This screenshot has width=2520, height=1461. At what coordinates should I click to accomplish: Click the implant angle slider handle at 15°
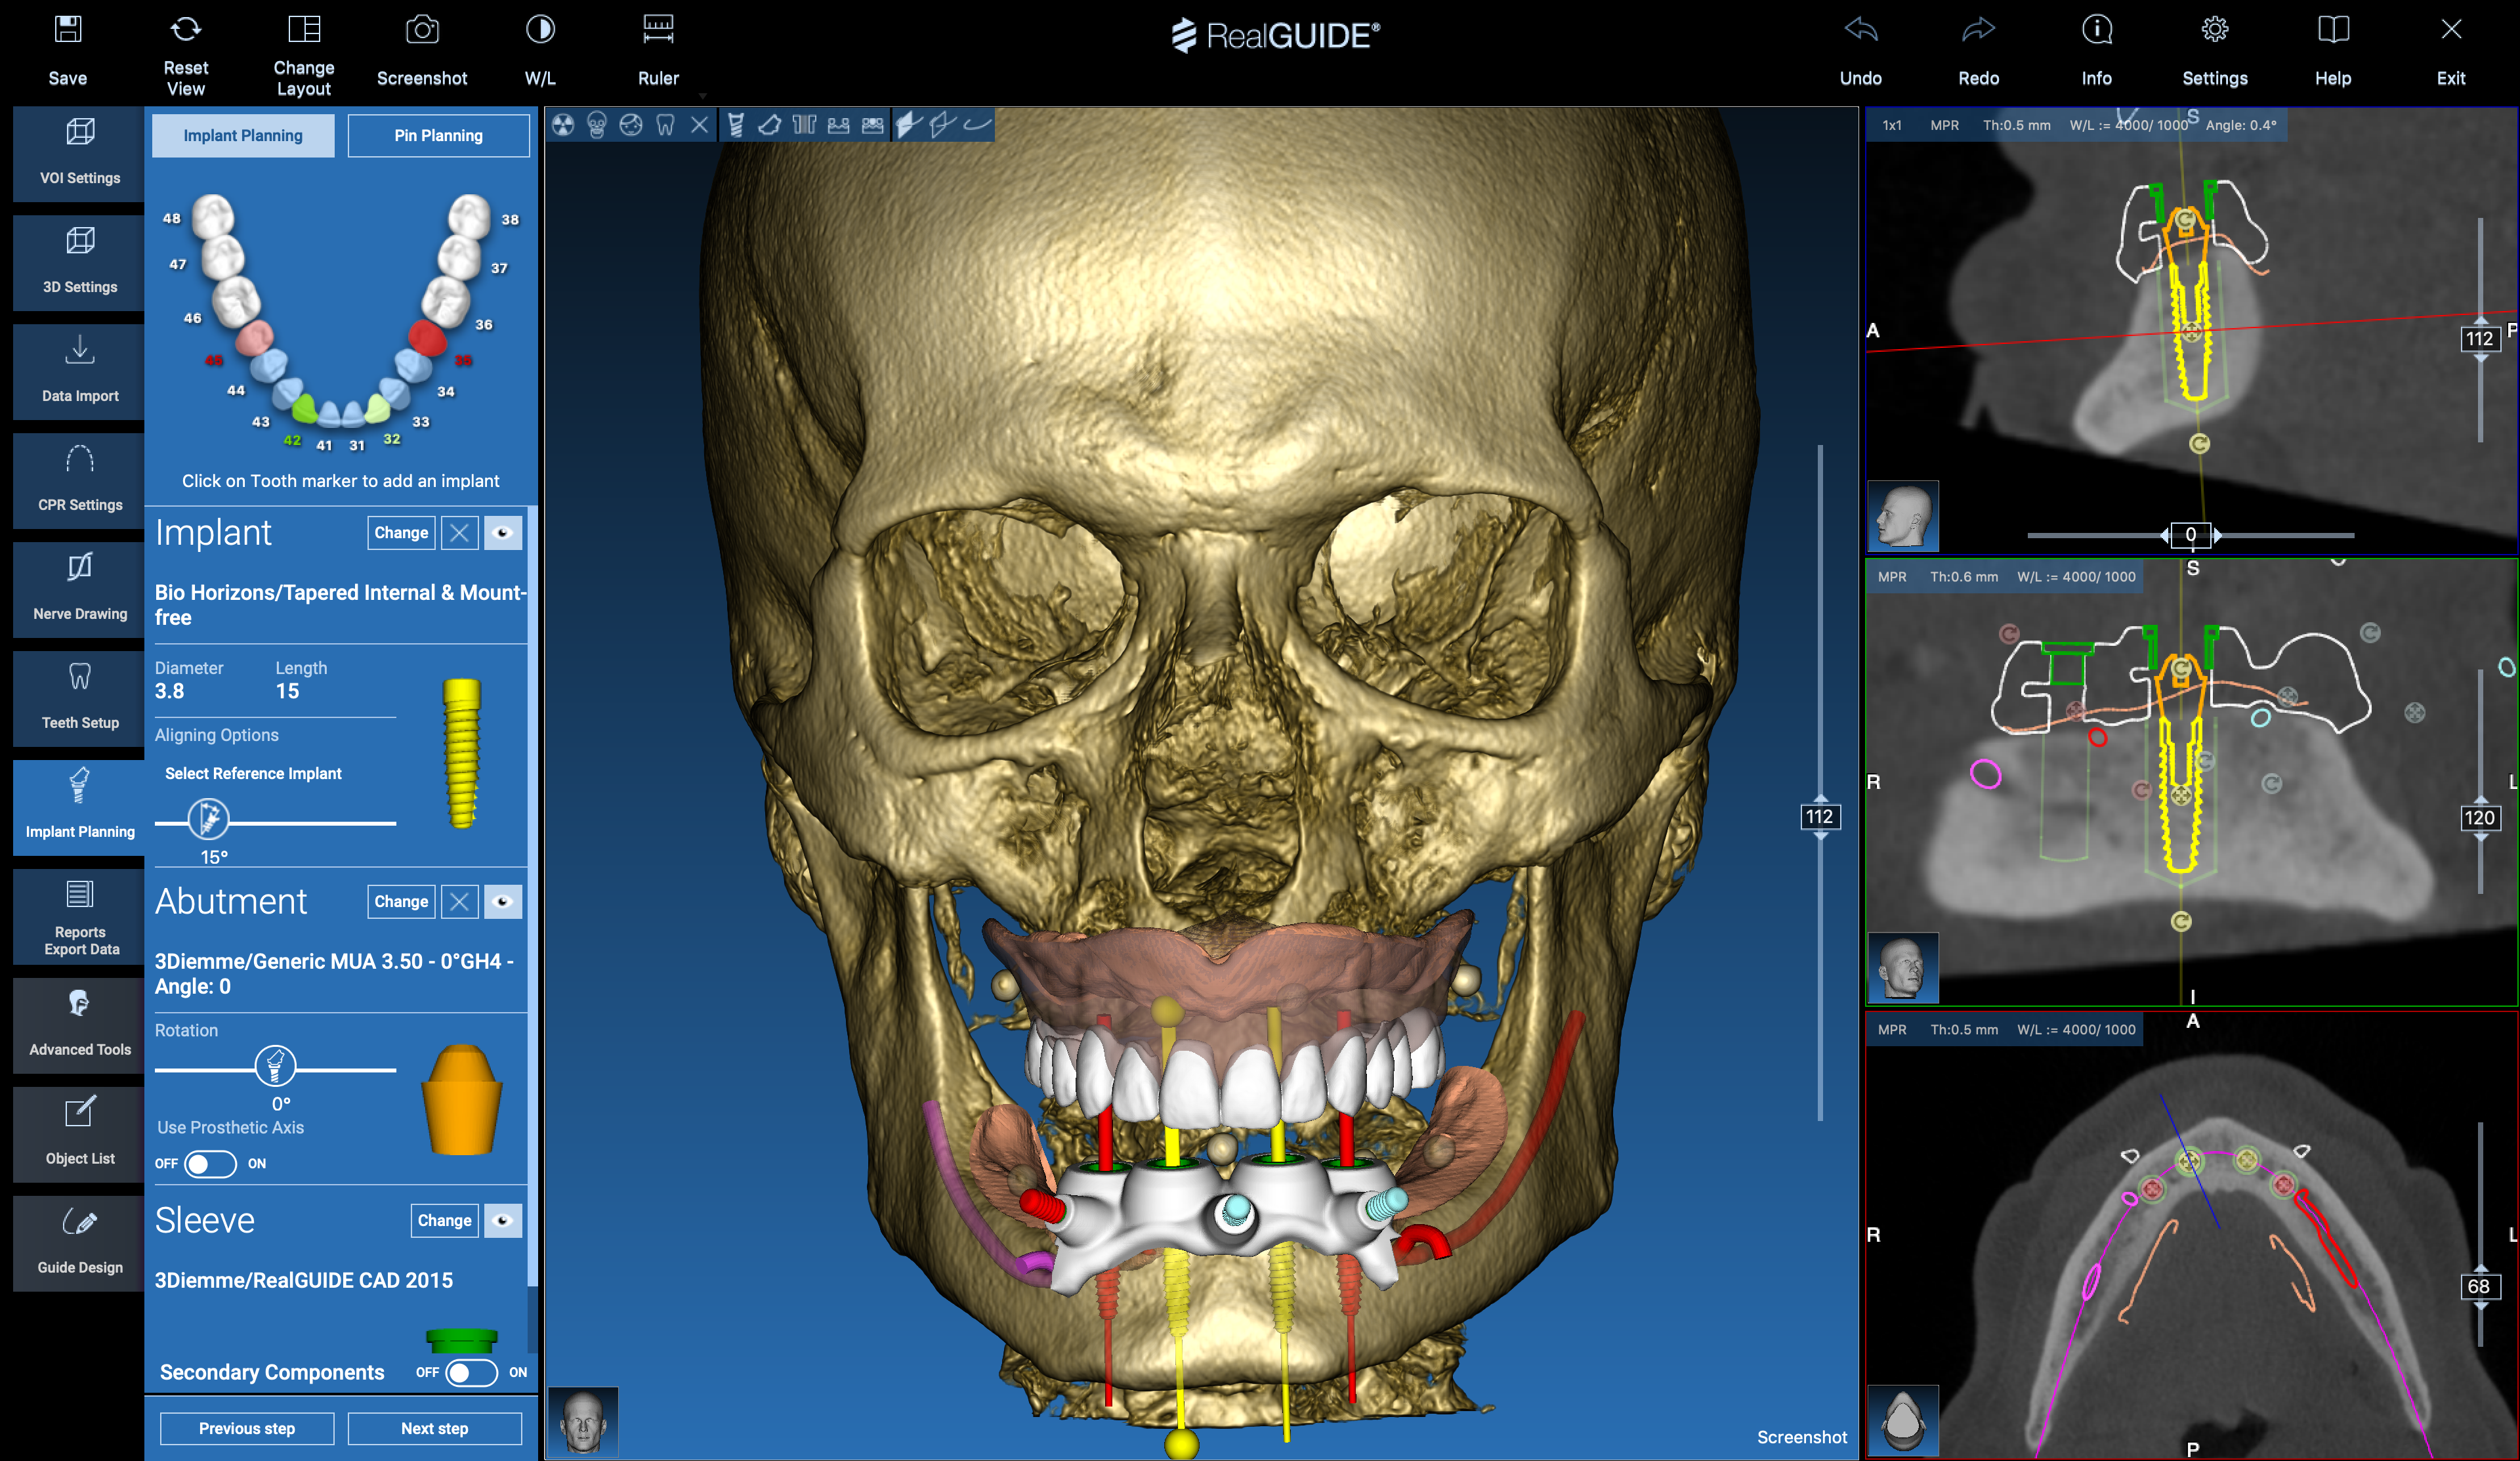click(208, 821)
